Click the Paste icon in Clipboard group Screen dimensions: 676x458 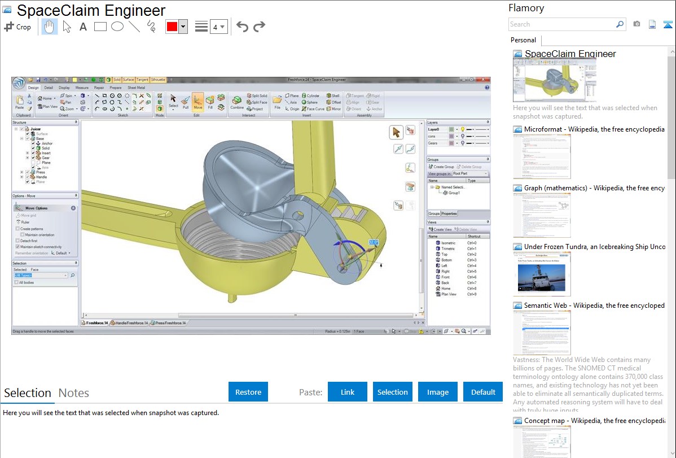pos(20,102)
